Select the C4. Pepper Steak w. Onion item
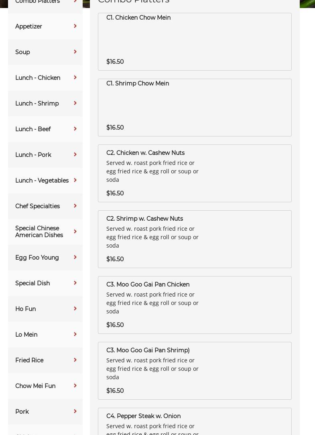This screenshot has width=315, height=435. (x=195, y=421)
